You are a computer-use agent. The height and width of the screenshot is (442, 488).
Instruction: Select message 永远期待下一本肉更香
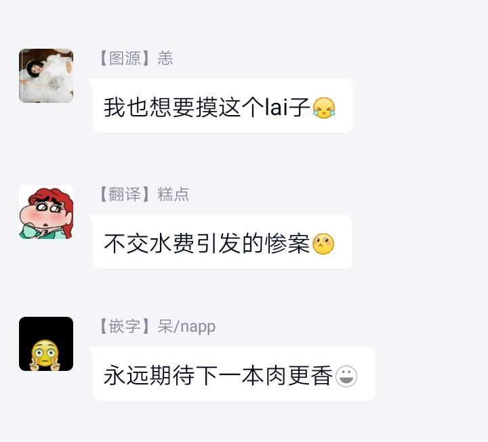pyautogui.click(x=234, y=374)
